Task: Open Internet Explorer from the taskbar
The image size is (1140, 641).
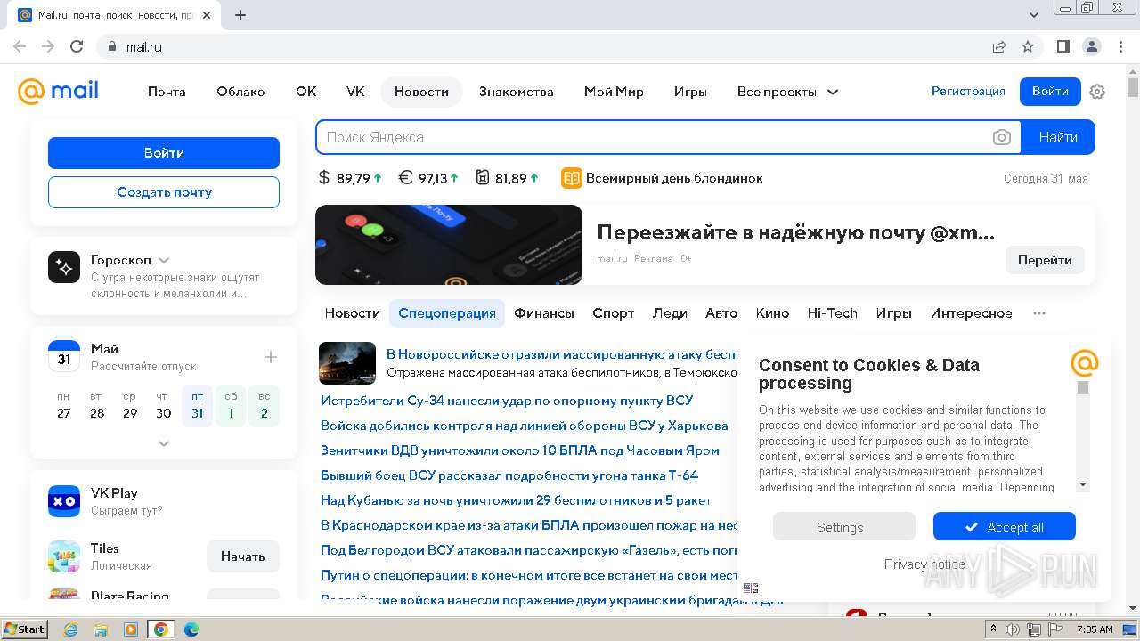Action: click(x=70, y=629)
